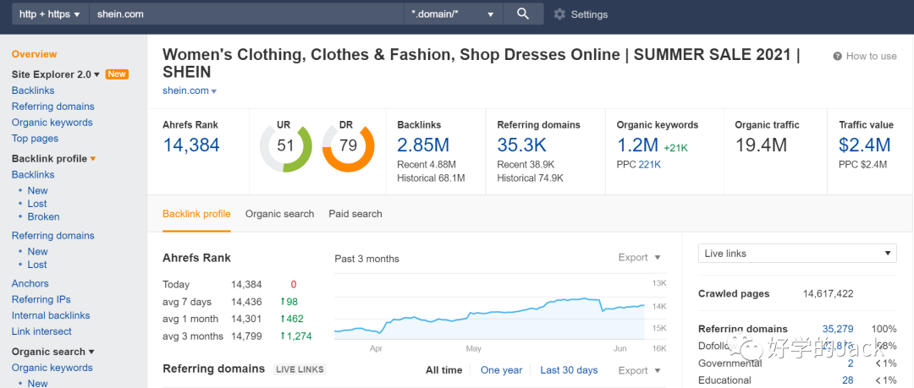The image size is (914, 388).
Task: Open Organic keywords under Organic search
Action: (52, 368)
